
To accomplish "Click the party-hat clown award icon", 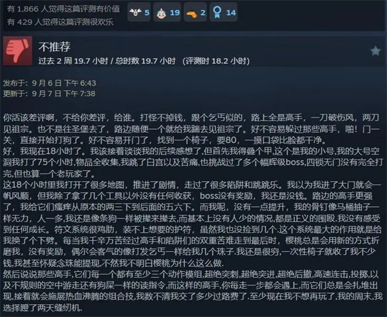I will (161, 13).
